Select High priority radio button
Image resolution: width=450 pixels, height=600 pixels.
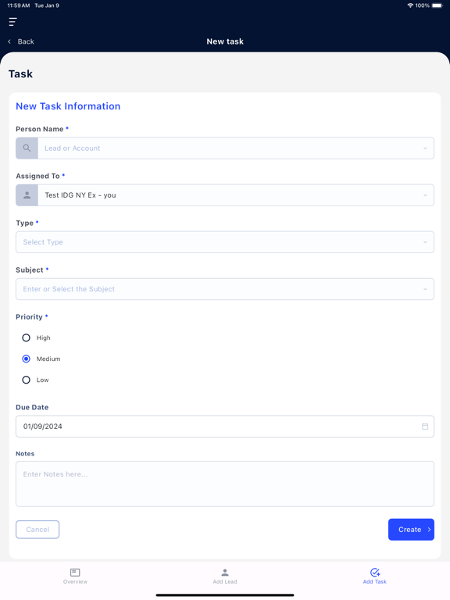pyautogui.click(x=26, y=337)
